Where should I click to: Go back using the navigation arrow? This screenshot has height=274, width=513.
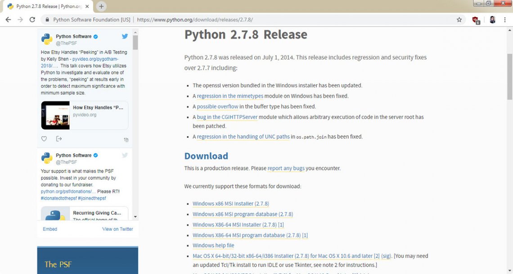tap(8, 19)
